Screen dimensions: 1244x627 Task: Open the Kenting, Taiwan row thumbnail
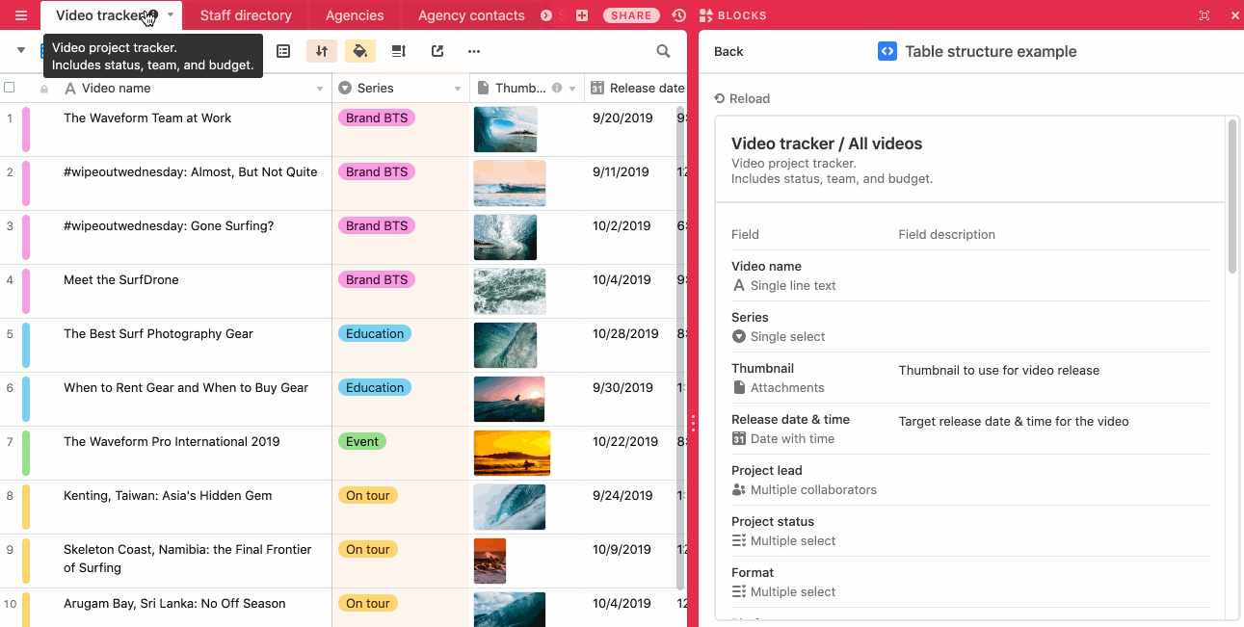(510, 507)
